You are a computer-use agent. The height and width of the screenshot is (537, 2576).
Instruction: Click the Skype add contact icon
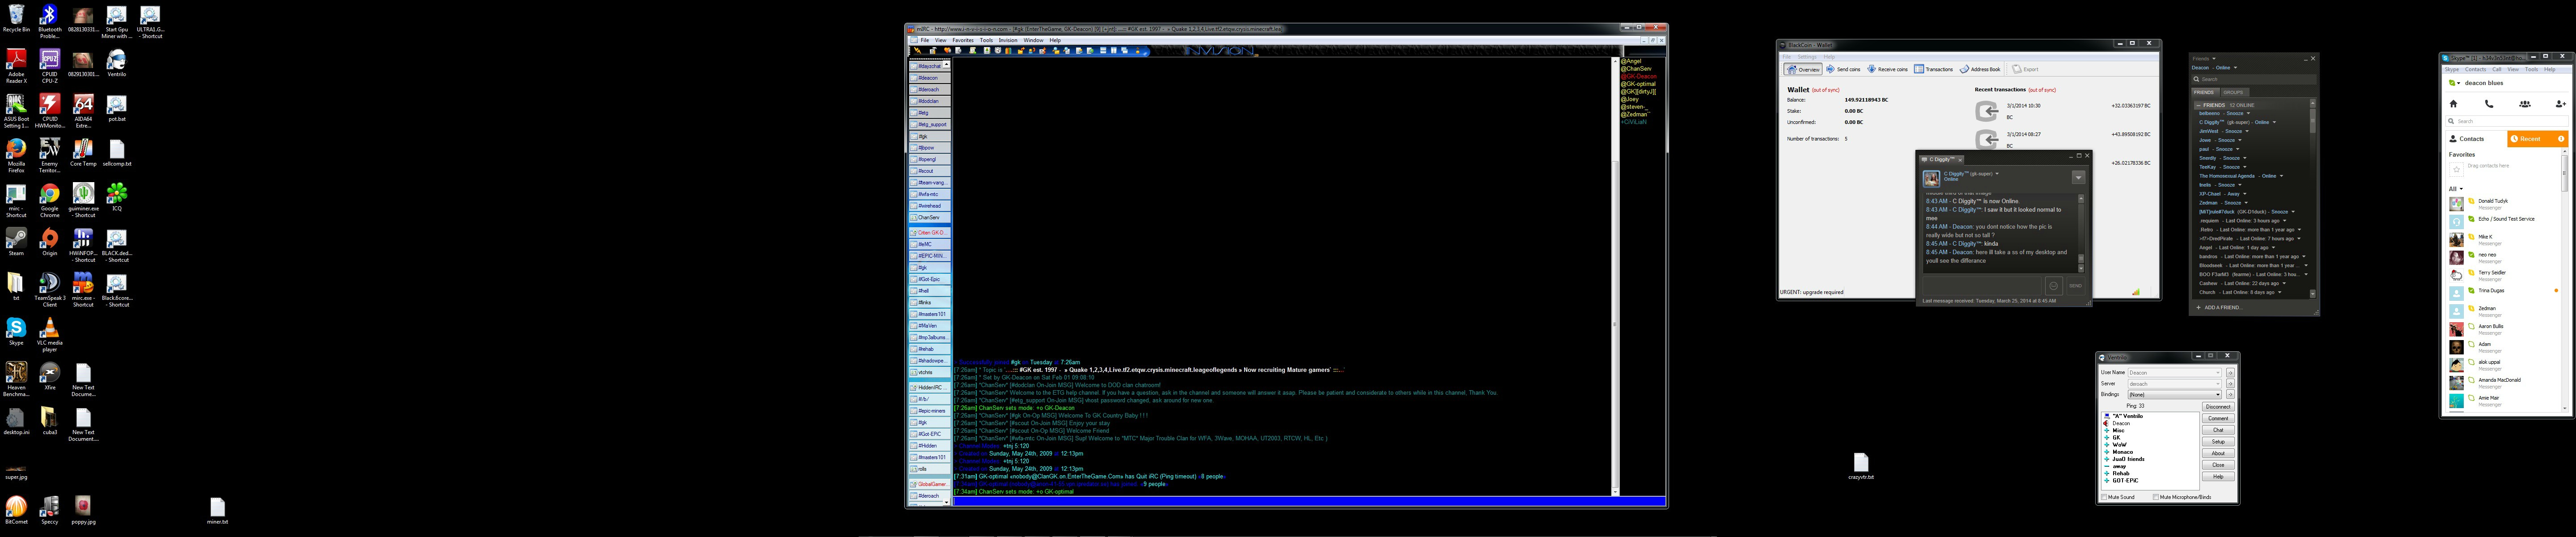point(2560,103)
